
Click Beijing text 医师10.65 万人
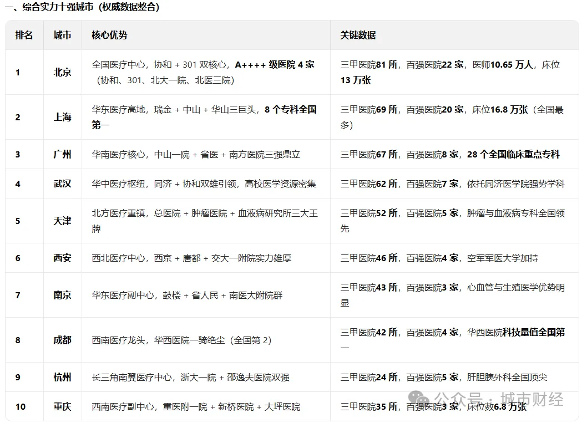[503, 64]
